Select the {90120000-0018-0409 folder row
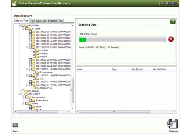Image resolution: width=189 pixels, height=135 pixels. click(x=53, y=35)
